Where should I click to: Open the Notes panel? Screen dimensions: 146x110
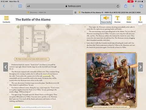click(x=129, y=19)
